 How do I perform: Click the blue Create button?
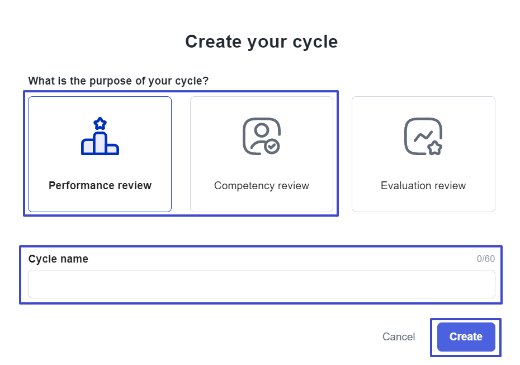click(466, 337)
